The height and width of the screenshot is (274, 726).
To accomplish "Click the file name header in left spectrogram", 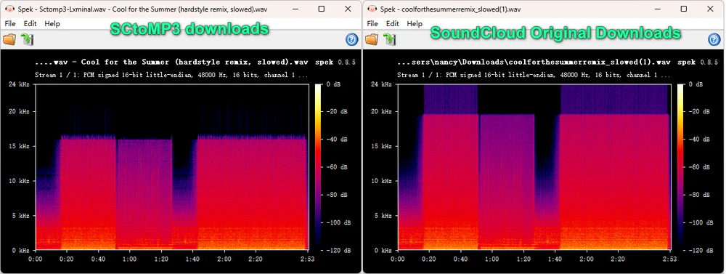I will [x=172, y=62].
